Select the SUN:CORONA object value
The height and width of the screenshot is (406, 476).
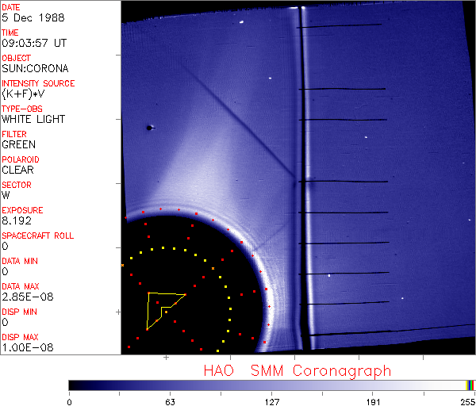click(x=35, y=68)
